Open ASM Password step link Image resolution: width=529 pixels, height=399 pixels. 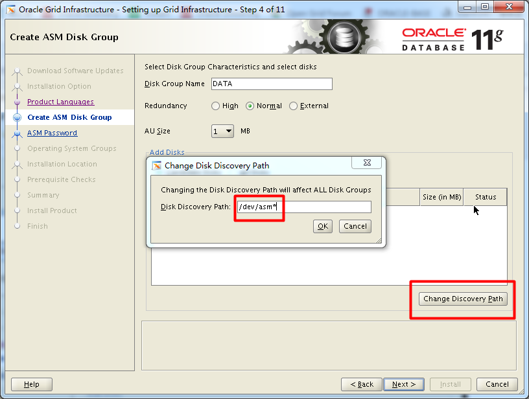[x=53, y=133]
